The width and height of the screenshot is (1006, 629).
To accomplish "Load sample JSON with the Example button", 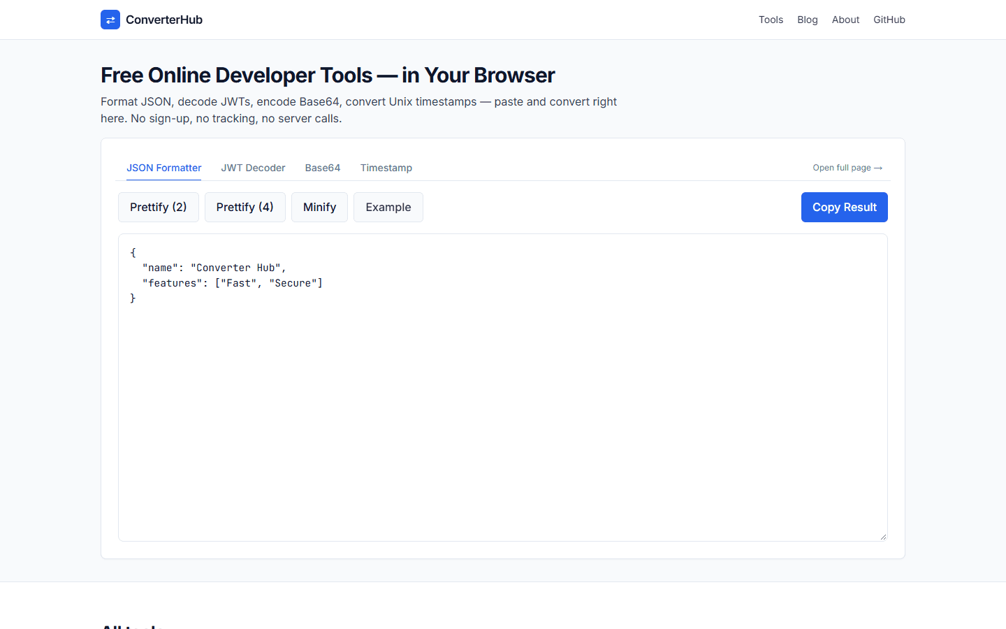I will click(388, 207).
